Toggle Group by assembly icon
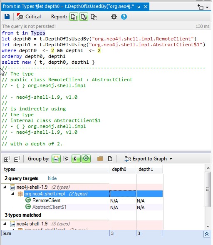The height and width of the screenshot is (245, 213). 56,159
